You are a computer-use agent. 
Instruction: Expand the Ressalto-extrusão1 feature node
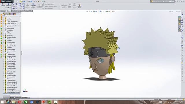4,37
